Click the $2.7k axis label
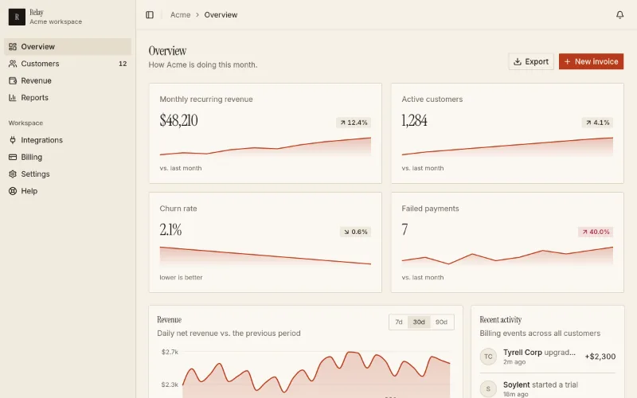Screen dimensions: 637x398 point(170,352)
